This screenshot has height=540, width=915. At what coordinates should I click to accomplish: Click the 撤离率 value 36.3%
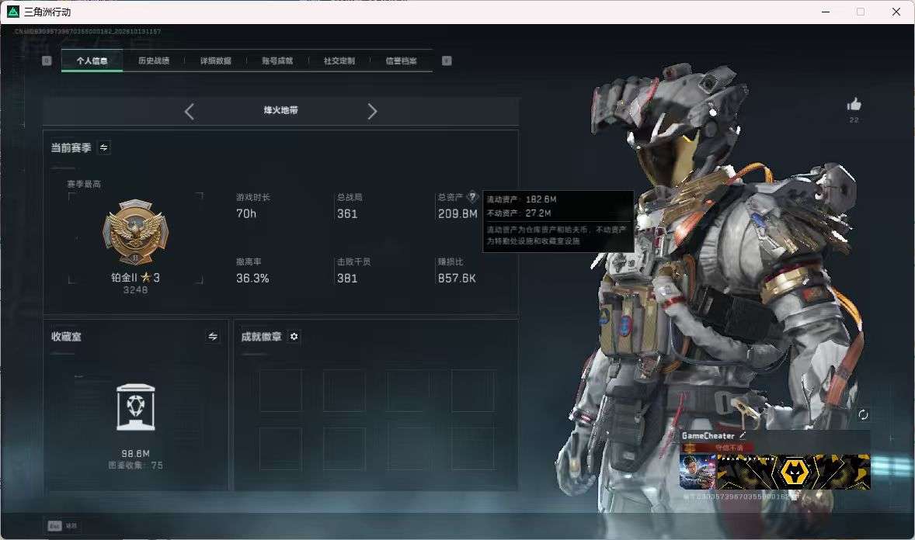click(252, 279)
